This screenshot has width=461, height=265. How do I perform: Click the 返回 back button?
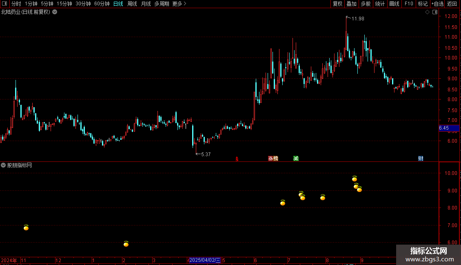(x=452, y=4)
